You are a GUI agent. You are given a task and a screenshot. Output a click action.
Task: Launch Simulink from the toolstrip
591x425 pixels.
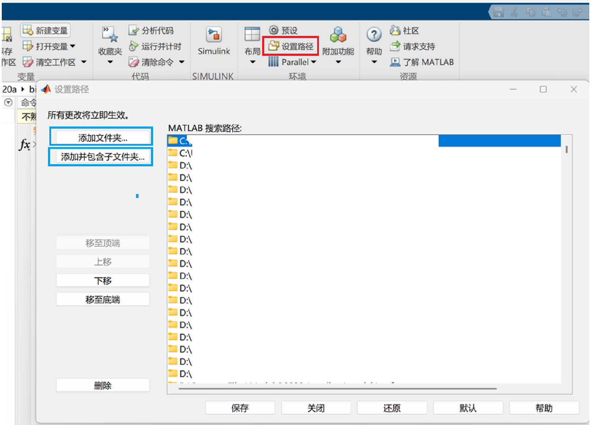(x=214, y=41)
